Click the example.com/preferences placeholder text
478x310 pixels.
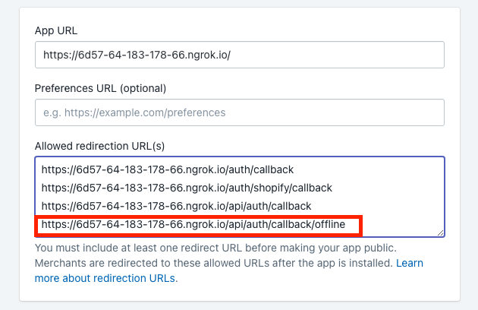coord(134,112)
